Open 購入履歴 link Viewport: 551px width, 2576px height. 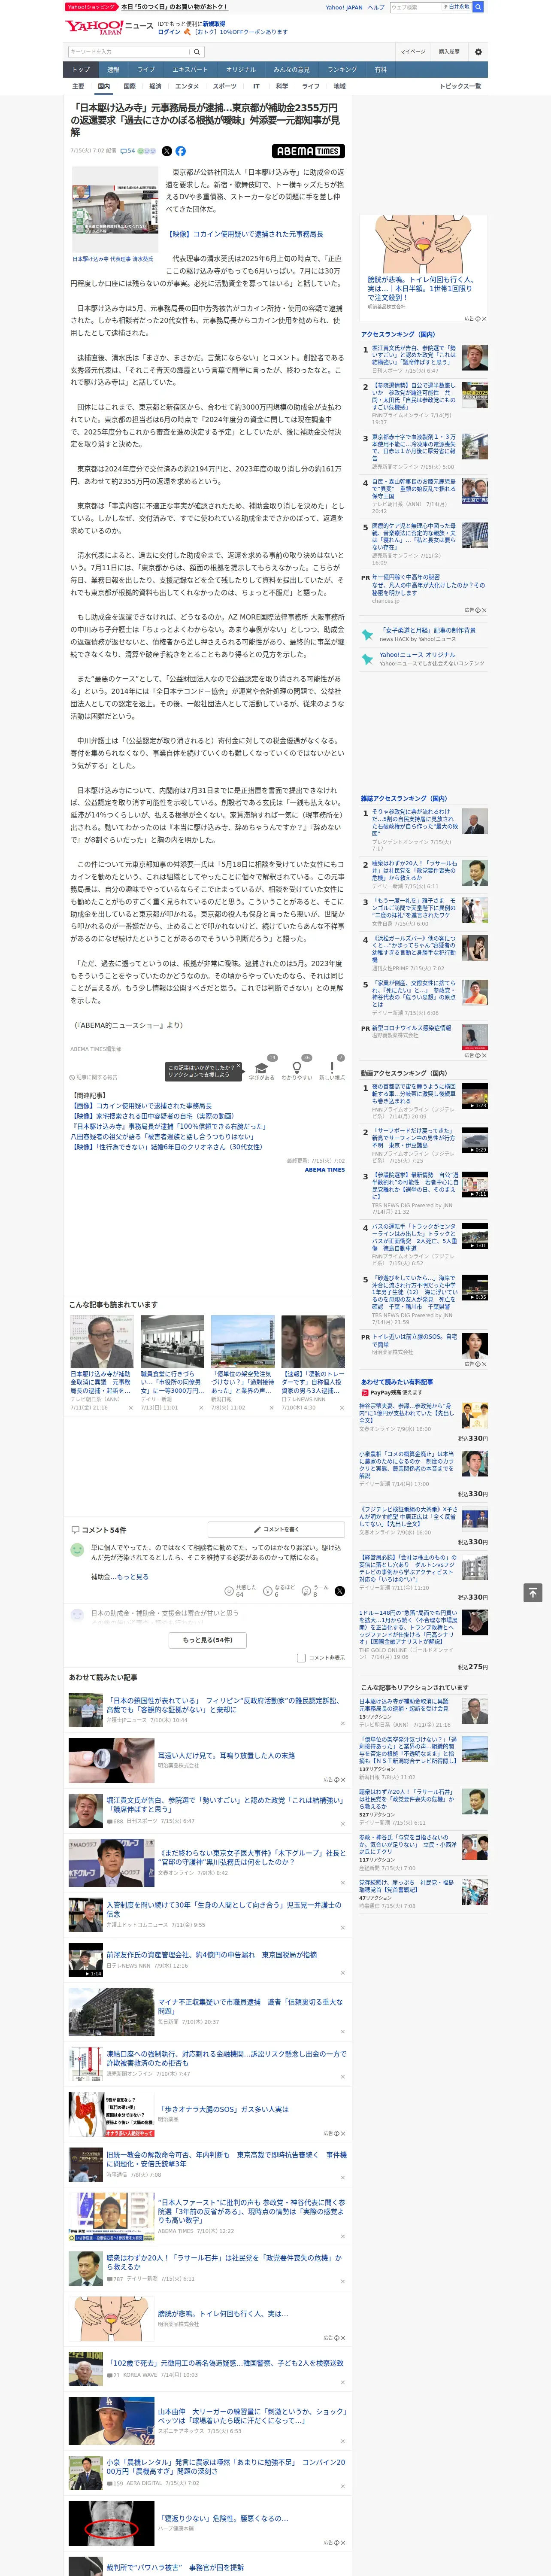coord(449,52)
